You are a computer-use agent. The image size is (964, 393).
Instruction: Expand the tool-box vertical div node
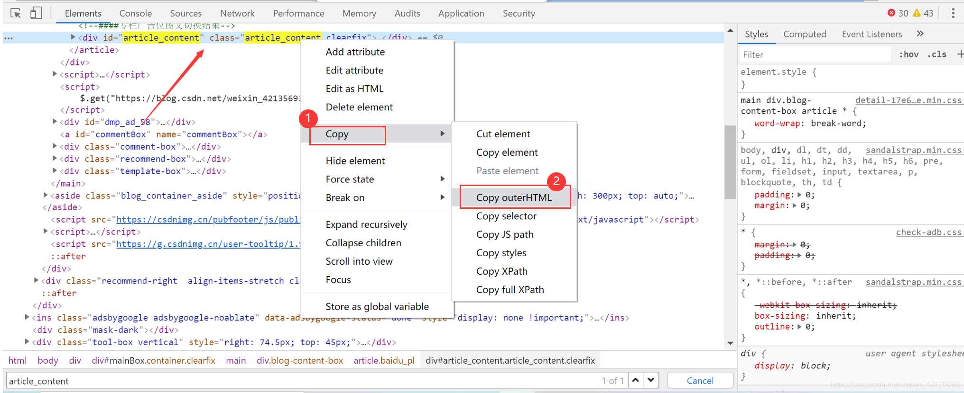click(27, 341)
